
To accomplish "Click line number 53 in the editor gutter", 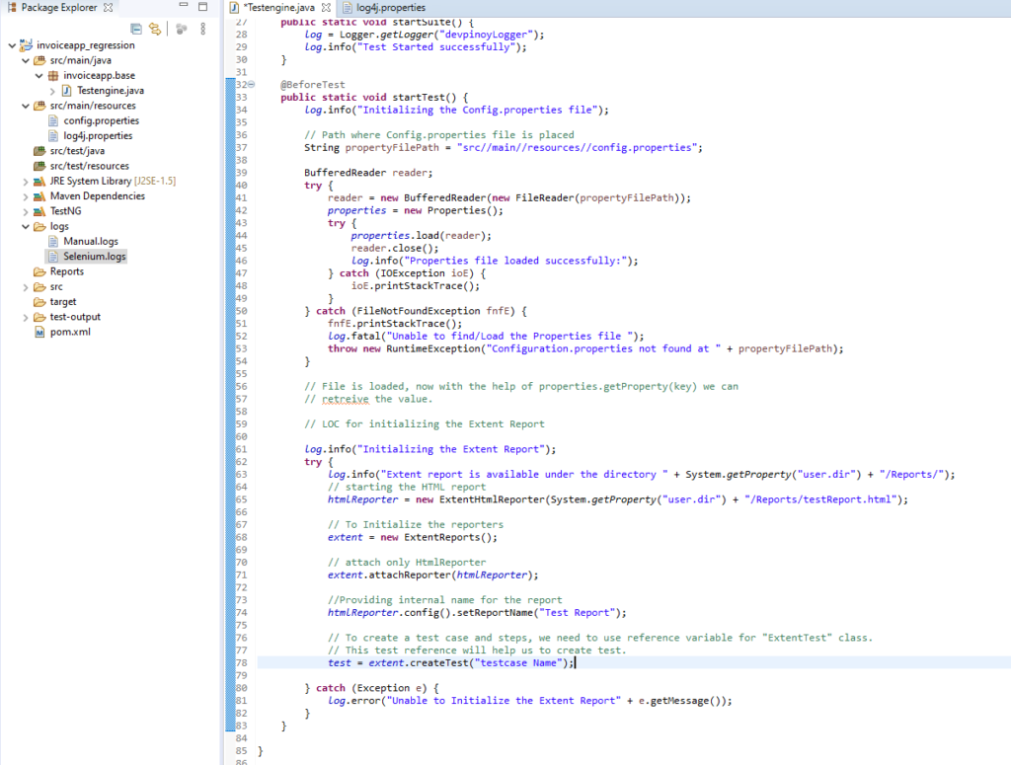I will [241, 348].
